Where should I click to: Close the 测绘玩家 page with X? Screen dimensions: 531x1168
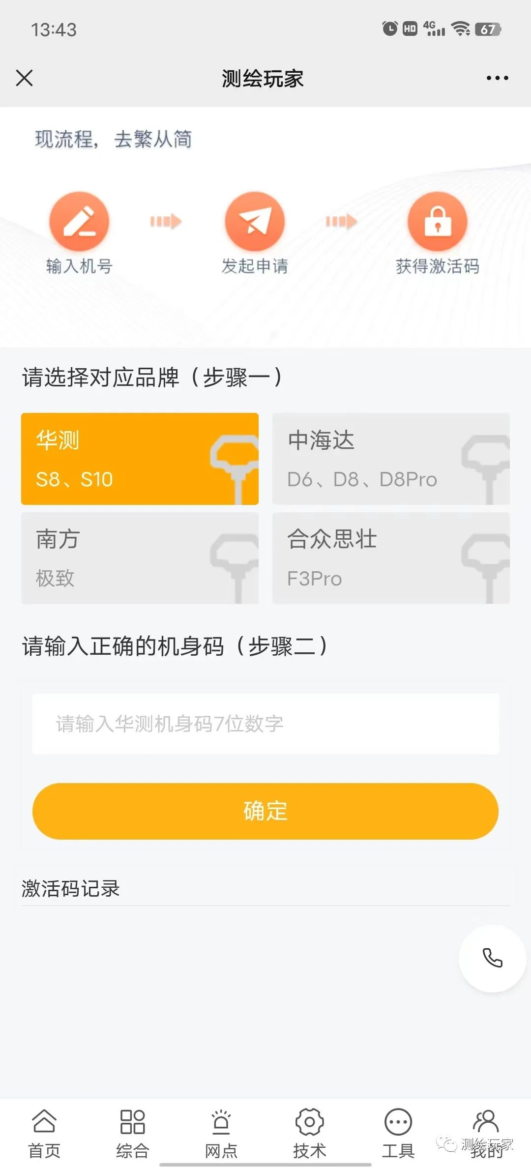[24, 78]
